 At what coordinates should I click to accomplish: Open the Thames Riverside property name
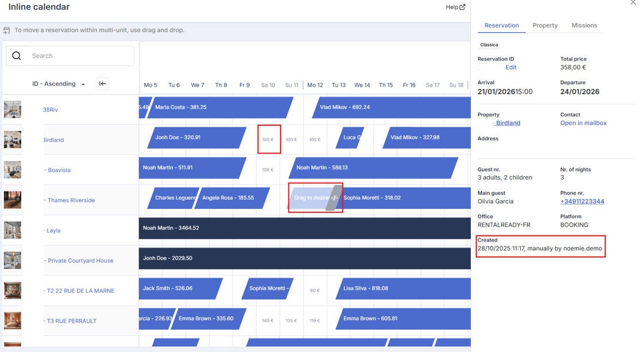(x=69, y=200)
